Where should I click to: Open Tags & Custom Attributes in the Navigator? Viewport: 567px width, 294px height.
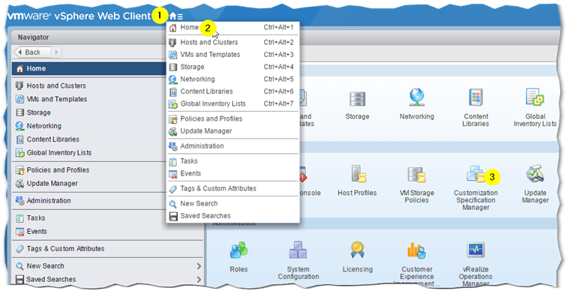pos(108,249)
